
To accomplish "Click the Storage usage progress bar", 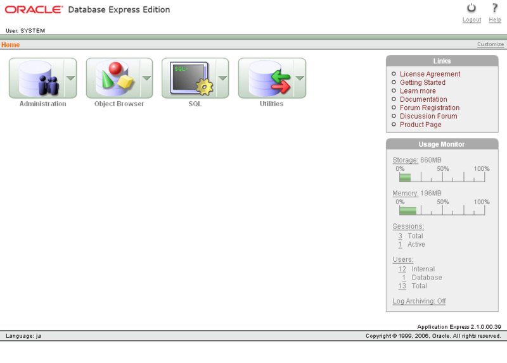I will 442,177.
